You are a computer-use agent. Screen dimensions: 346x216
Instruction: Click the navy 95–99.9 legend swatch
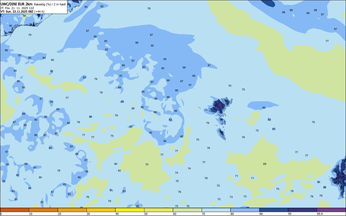pos(302,210)
